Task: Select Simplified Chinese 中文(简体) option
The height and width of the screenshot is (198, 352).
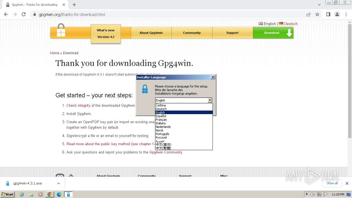Action: click(184, 145)
